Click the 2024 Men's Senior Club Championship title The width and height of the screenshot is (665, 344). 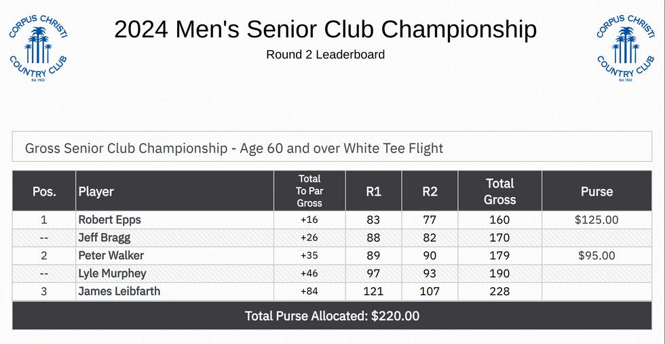pyautogui.click(x=325, y=29)
